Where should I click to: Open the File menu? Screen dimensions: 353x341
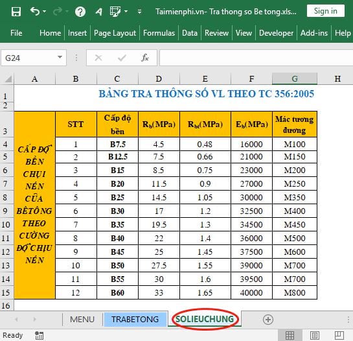(16, 33)
